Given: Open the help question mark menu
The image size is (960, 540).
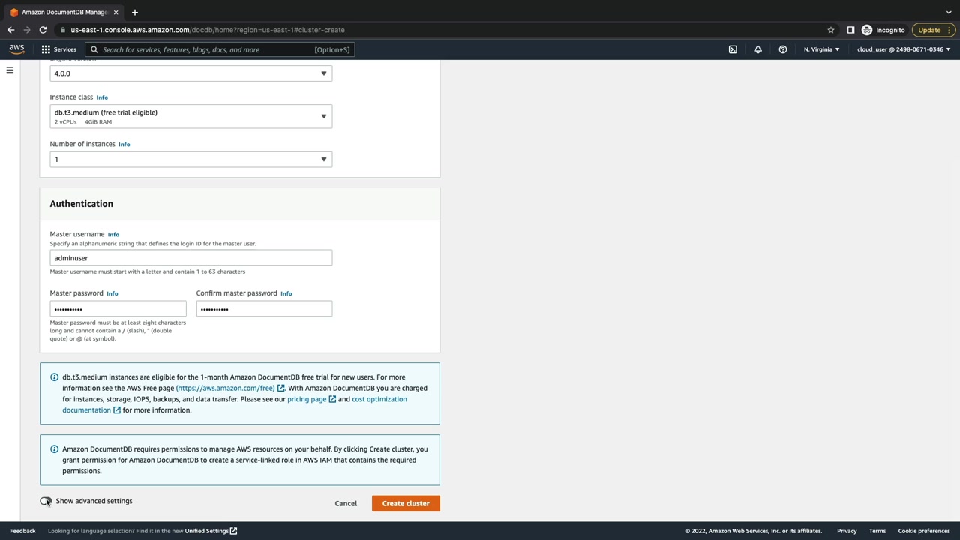Looking at the screenshot, I should [783, 49].
